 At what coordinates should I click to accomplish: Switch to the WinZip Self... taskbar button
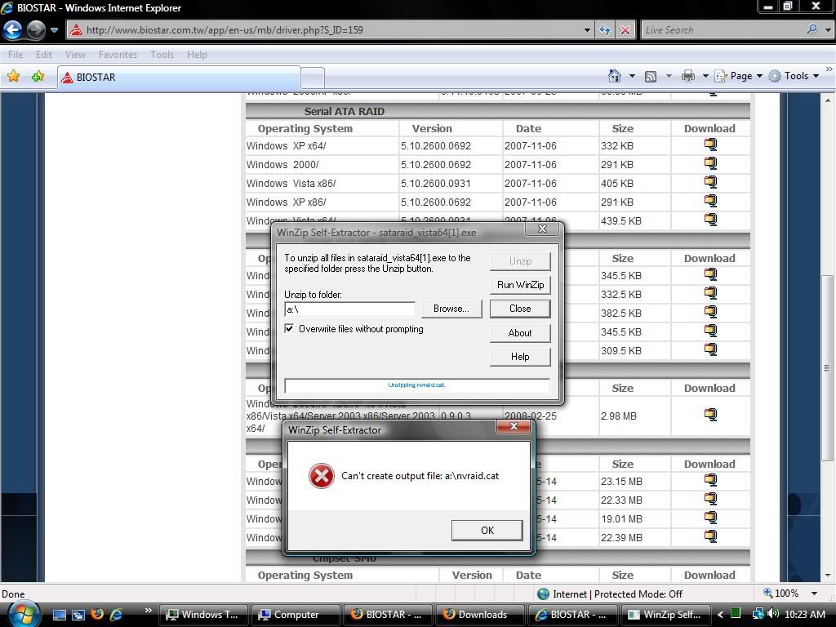(665, 615)
